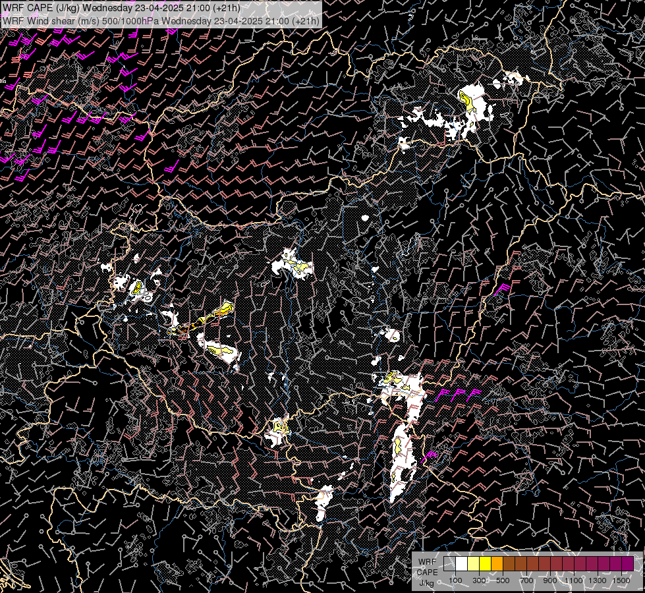Select the orange CAPE legend swatch
This screenshot has height=593, width=645.
point(497,563)
